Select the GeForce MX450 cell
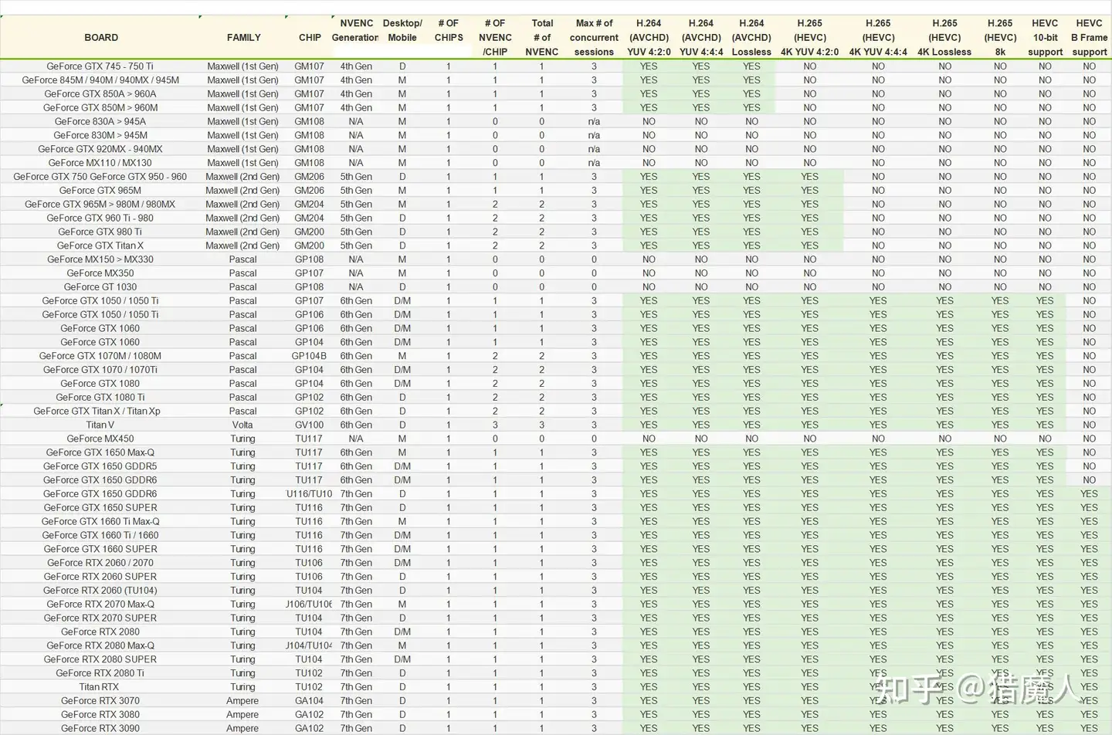 (x=100, y=439)
